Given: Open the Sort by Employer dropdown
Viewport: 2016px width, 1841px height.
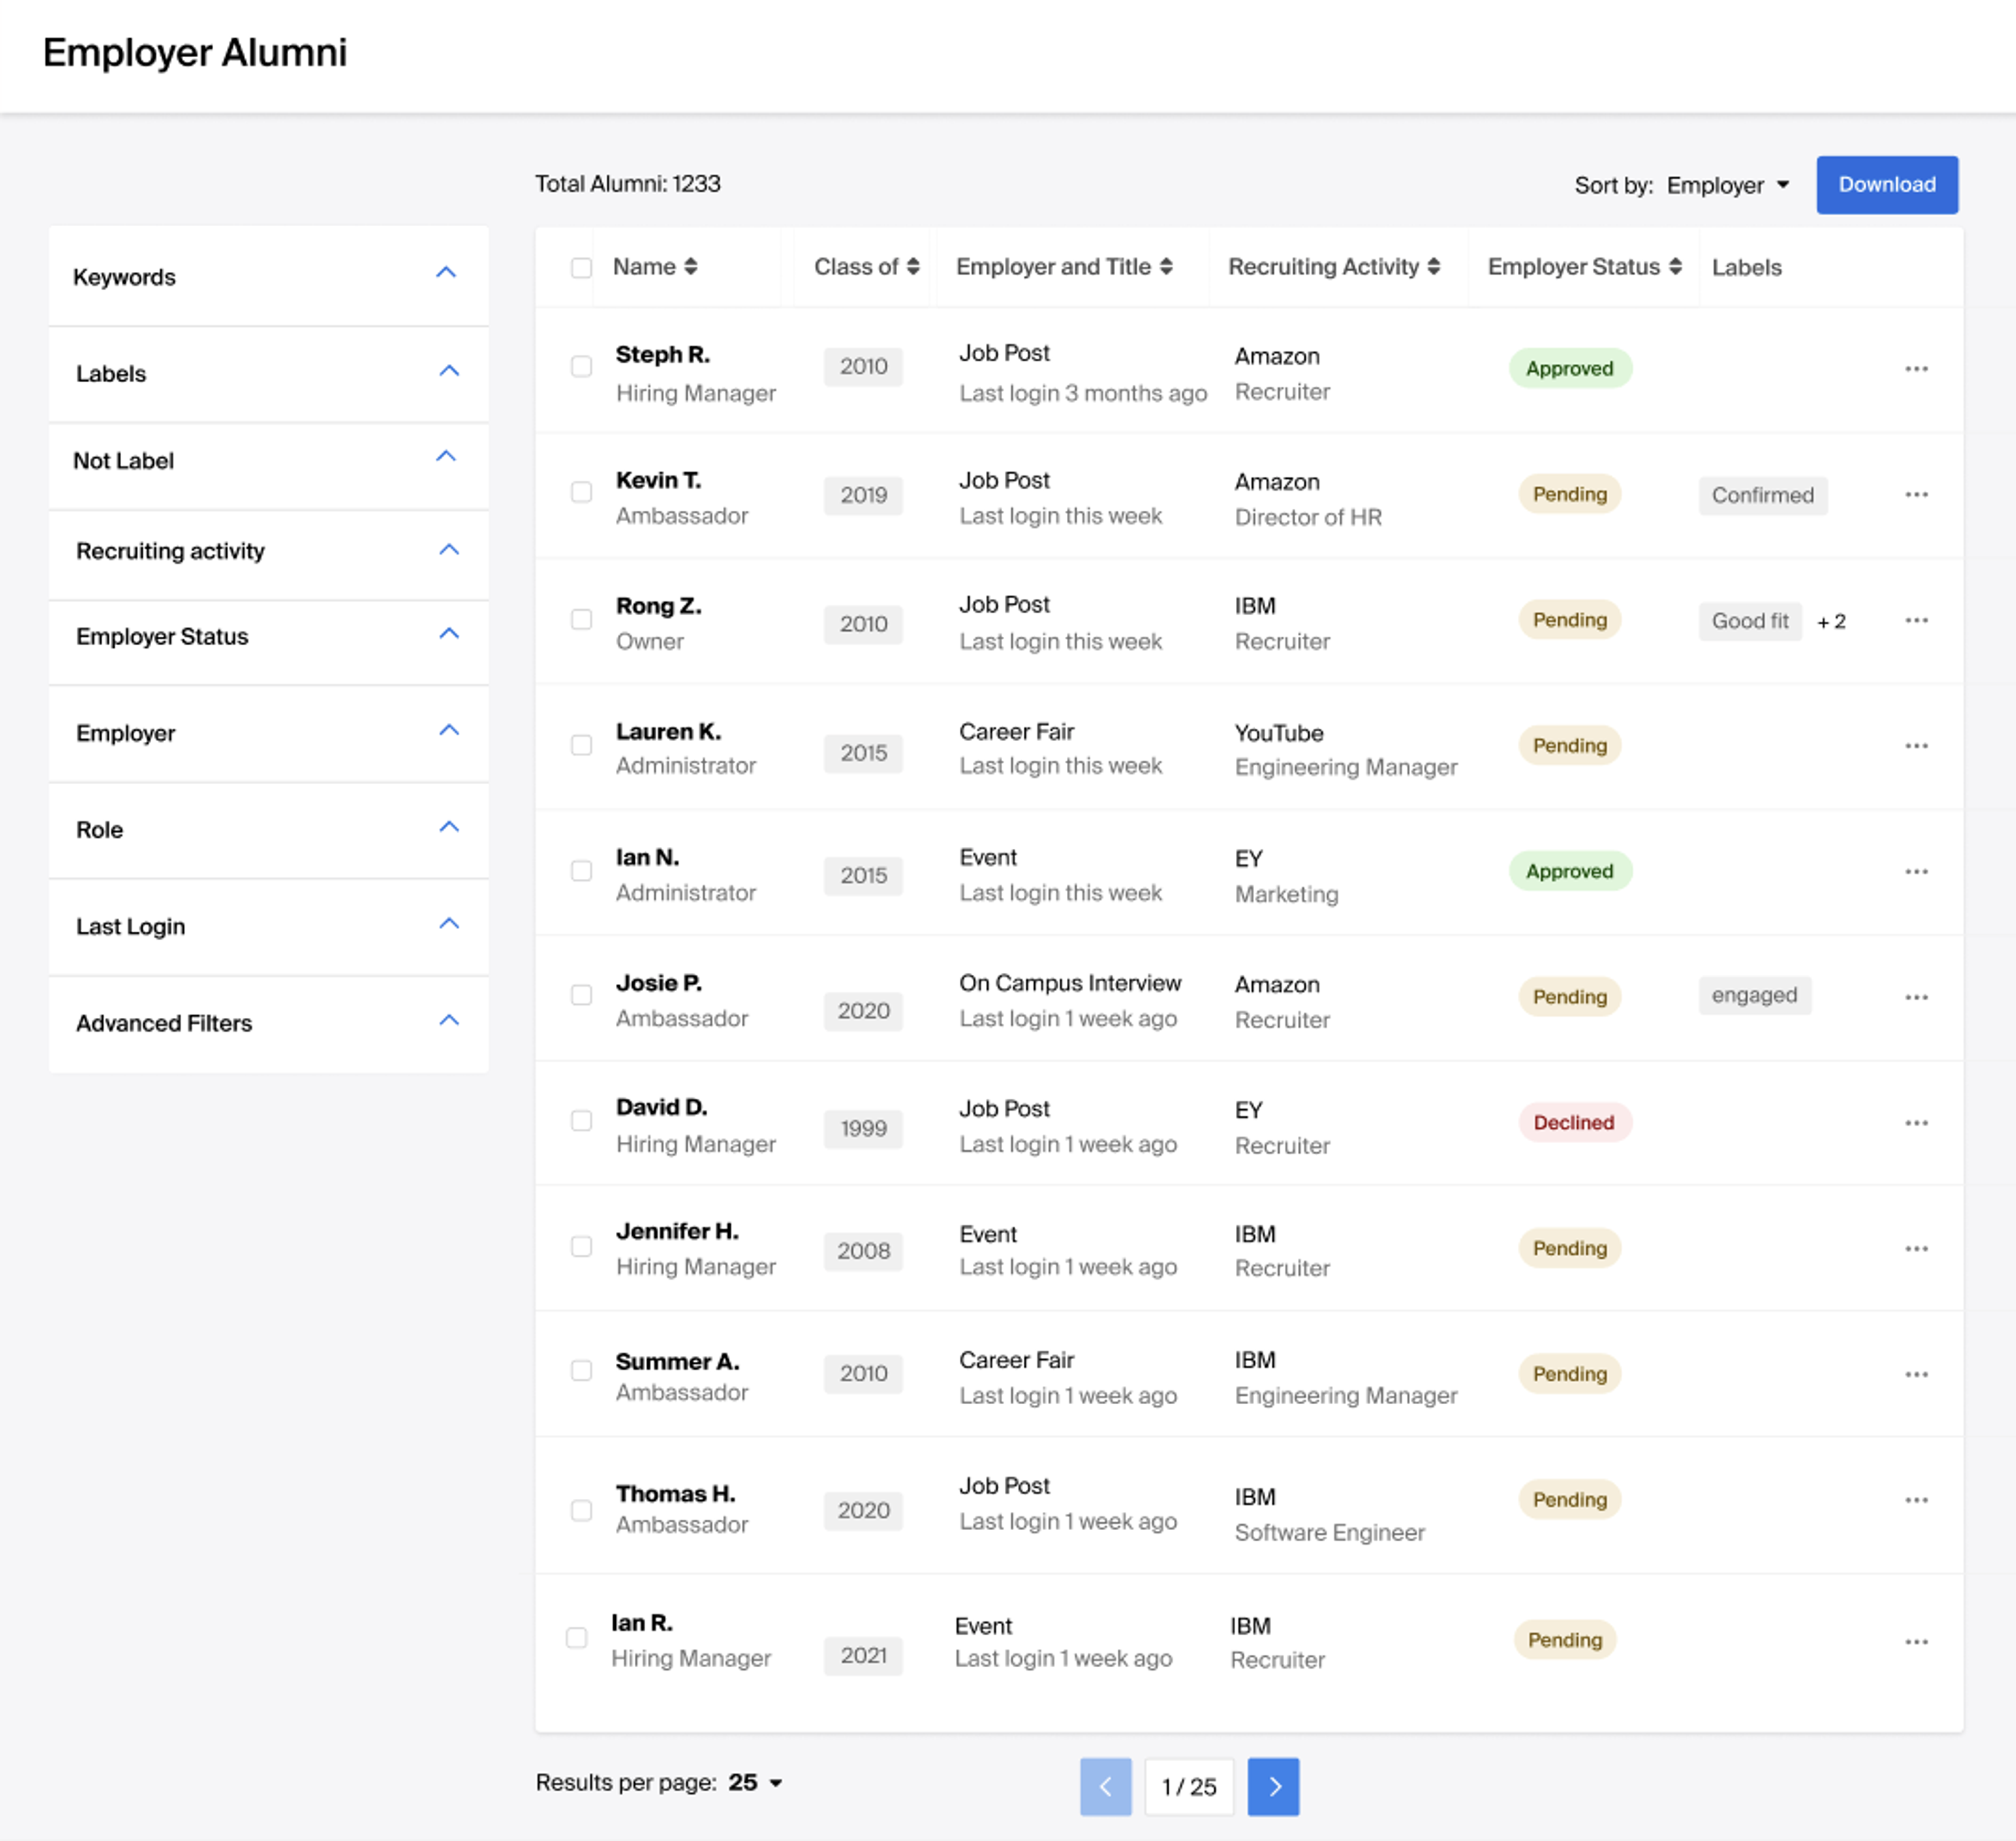Looking at the screenshot, I should pyautogui.click(x=1727, y=185).
